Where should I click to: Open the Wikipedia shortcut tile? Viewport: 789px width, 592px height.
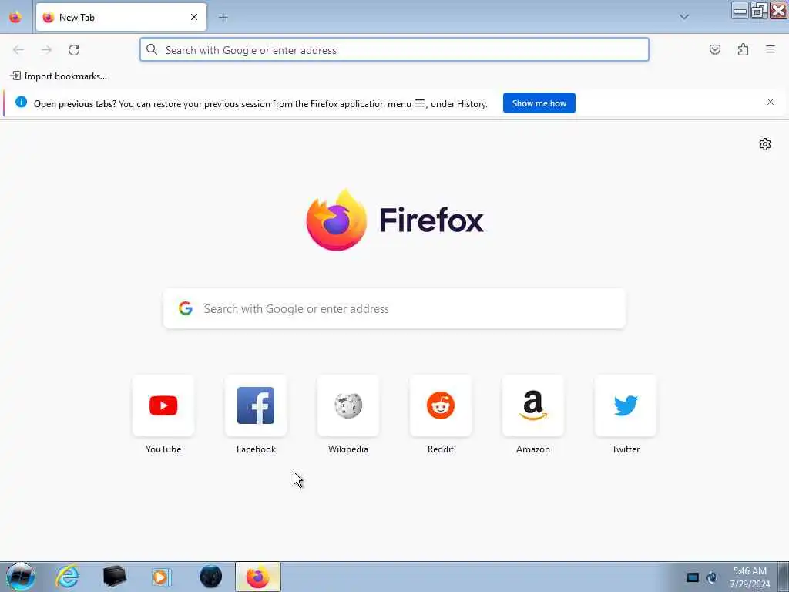coord(348,405)
